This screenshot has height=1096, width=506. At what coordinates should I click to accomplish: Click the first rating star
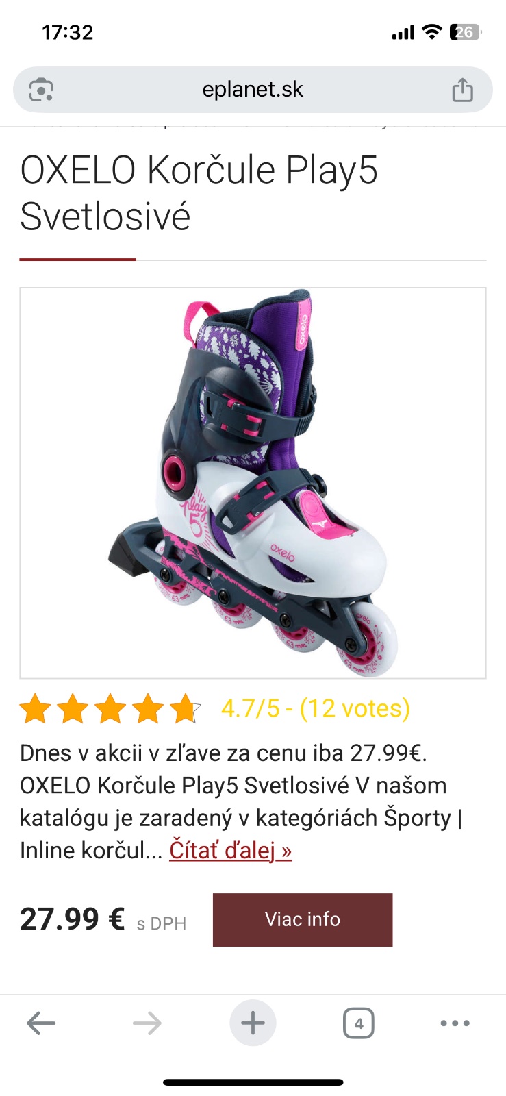click(x=35, y=708)
